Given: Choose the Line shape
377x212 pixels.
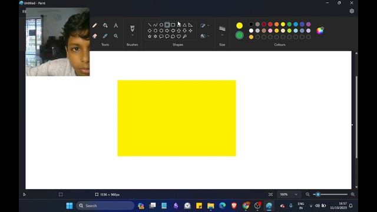Looking at the screenshot, I should click(x=150, y=25).
